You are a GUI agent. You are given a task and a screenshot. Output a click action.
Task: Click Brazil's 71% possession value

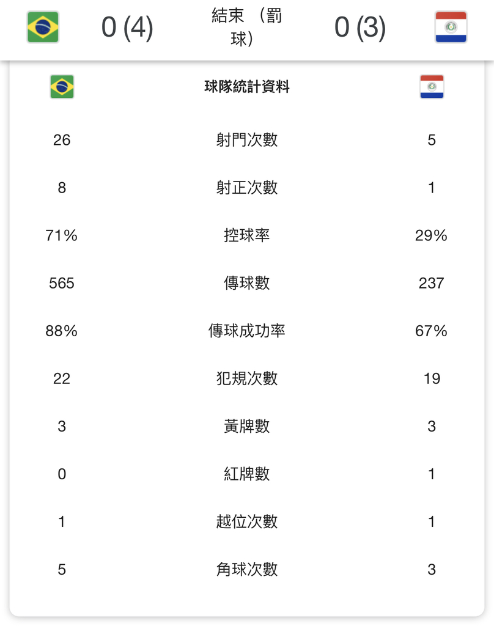point(62,235)
